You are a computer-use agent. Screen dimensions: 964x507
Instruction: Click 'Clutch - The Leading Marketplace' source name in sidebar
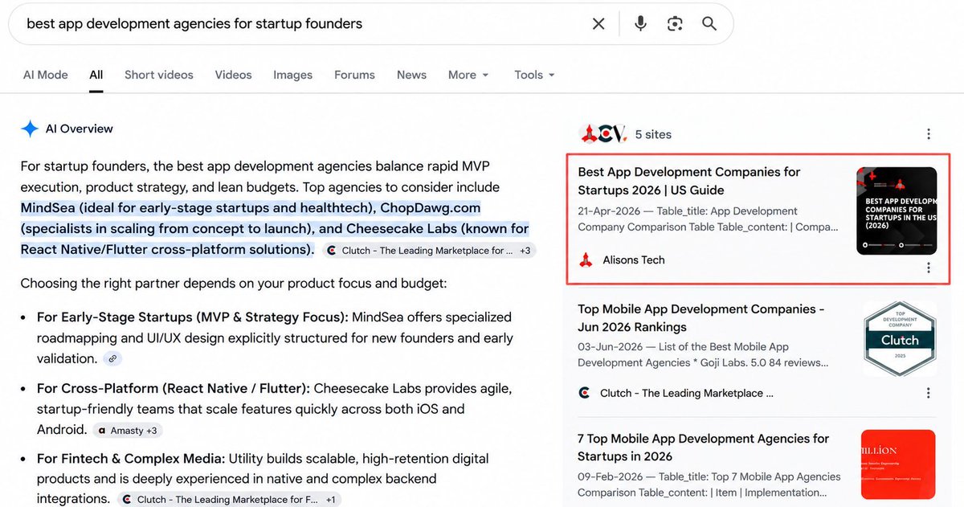pyautogui.click(x=687, y=393)
